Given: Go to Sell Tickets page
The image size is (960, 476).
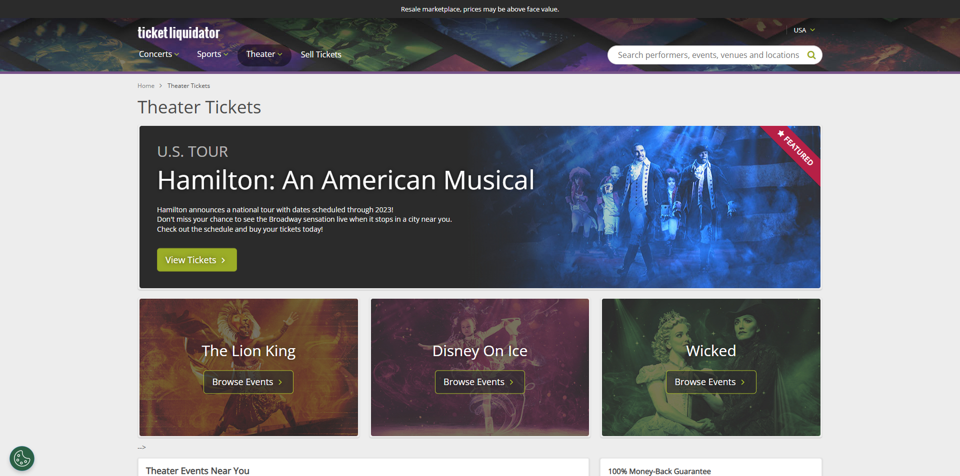Looking at the screenshot, I should point(321,54).
